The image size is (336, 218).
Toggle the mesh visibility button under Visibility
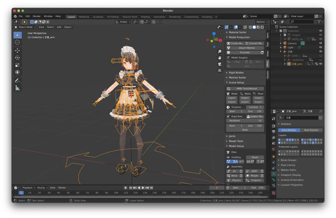229,162
